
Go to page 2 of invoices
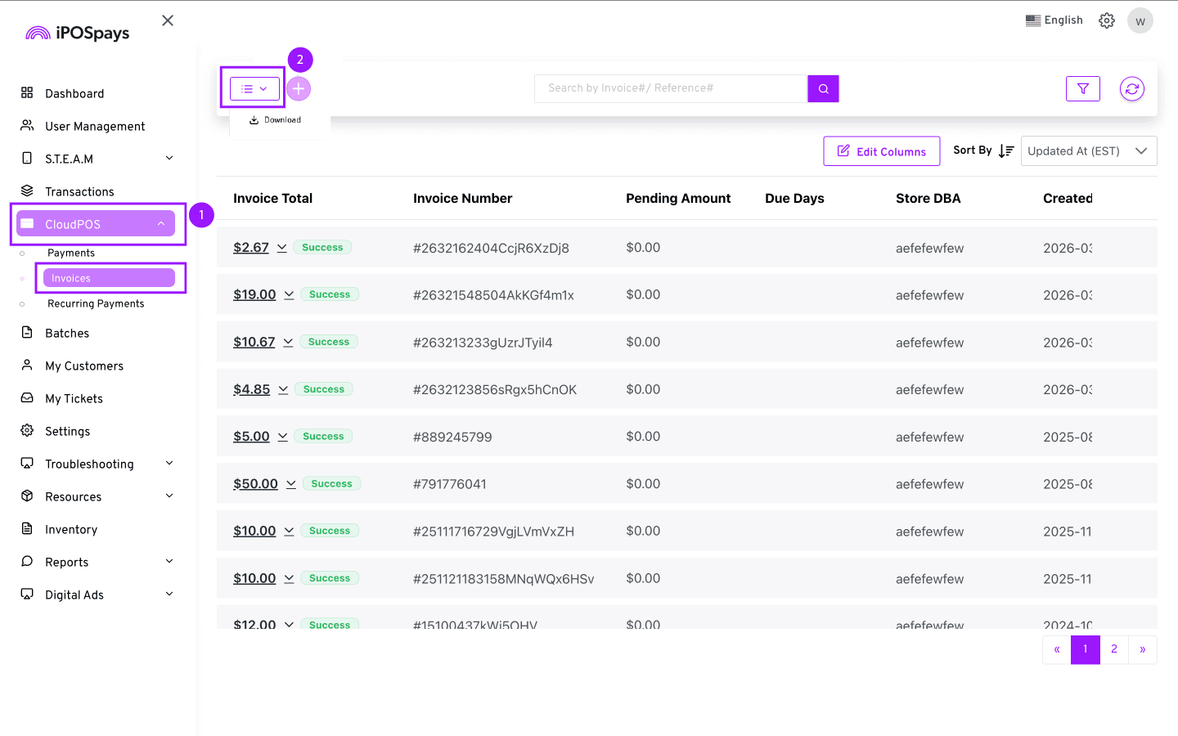click(1113, 649)
